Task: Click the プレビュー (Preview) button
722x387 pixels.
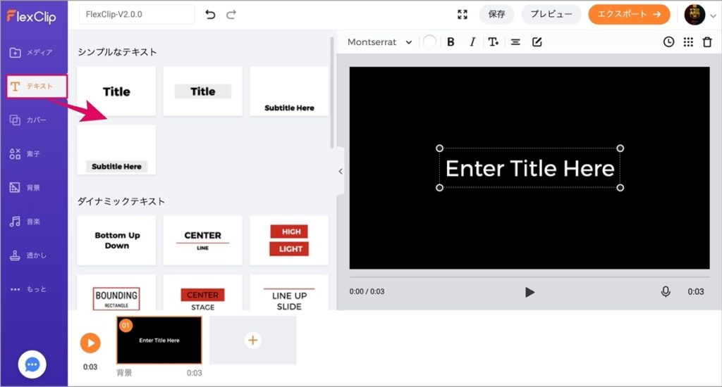Action: [551, 14]
